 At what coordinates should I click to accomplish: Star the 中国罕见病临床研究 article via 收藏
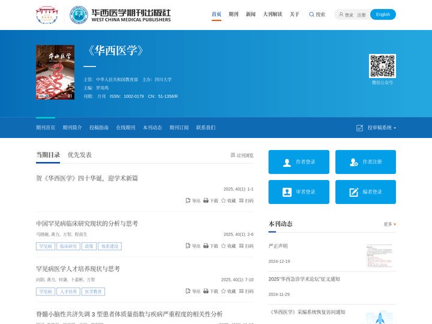tap(223, 245)
